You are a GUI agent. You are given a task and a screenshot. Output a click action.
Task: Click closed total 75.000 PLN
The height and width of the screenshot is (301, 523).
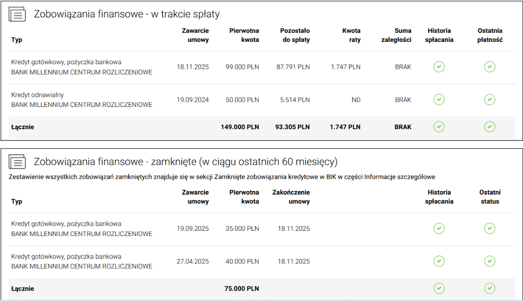pos(242,288)
